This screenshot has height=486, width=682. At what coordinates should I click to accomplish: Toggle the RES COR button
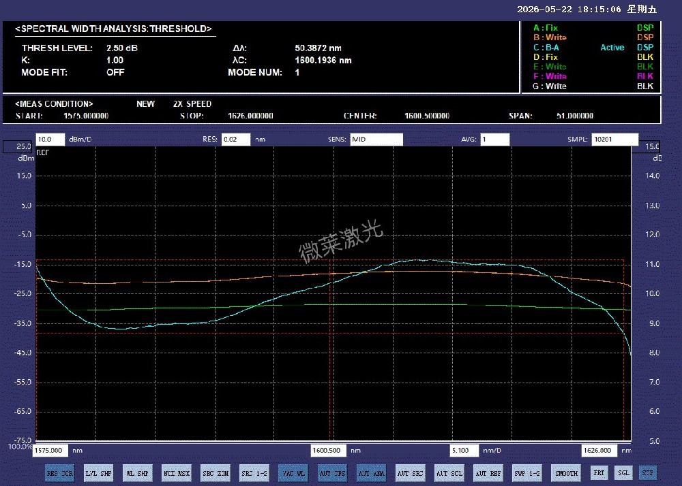[x=60, y=473]
